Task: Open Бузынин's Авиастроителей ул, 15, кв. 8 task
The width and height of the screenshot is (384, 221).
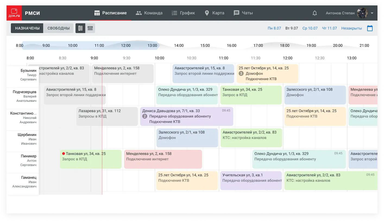Action: click(x=203, y=74)
